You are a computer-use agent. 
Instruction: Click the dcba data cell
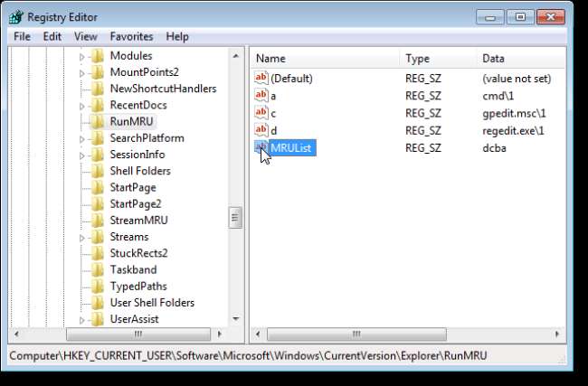(x=494, y=148)
